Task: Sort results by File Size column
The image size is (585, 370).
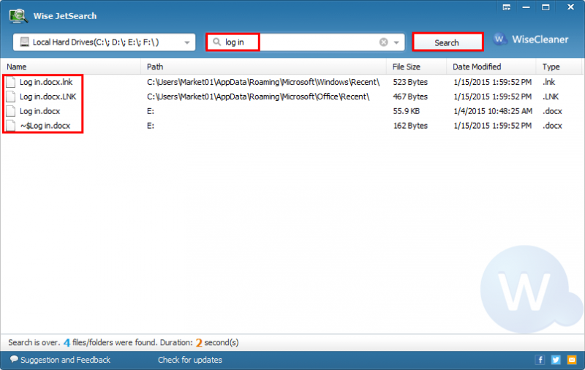Action: (417, 67)
